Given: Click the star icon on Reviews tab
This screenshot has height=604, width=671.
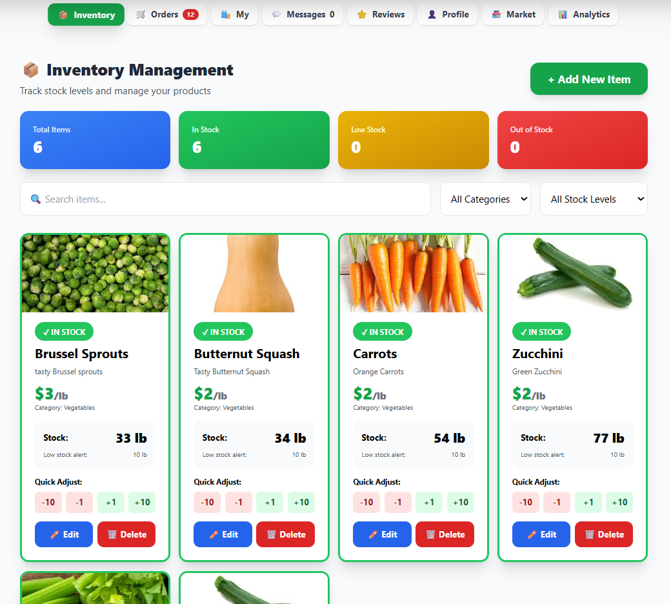Looking at the screenshot, I should (361, 15).
